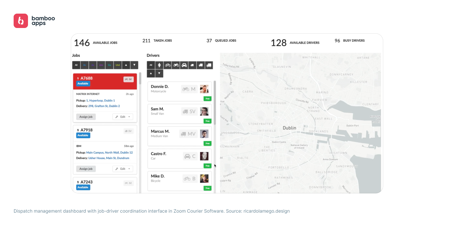Click Mike D.'s bicycle B badge
Image resolution: width=454 pixels, height=227 pixels.
pyautogui.click(x=189, y=179)
